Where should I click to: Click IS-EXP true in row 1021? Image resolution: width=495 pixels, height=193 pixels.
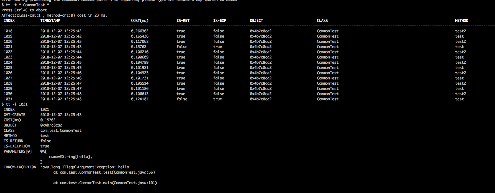pos(218,47)
